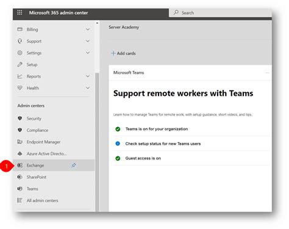Screen dimensions: 289x229
Task: Expand the Billing chevron
Action: (88, 29)
